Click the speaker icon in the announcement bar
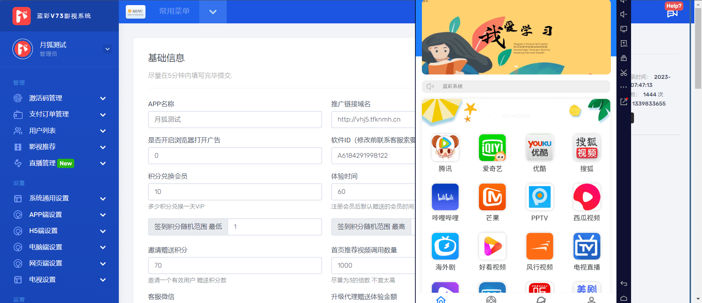The width and height of the screenshot is (702, 303). click(x=430, y=87)
